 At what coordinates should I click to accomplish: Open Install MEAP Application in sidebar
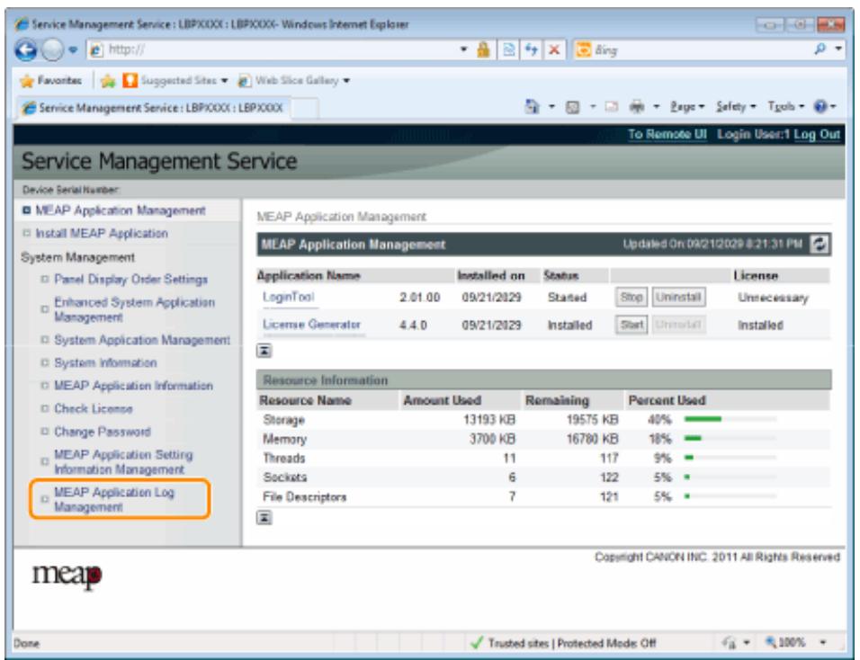click(x=102, y=234)
